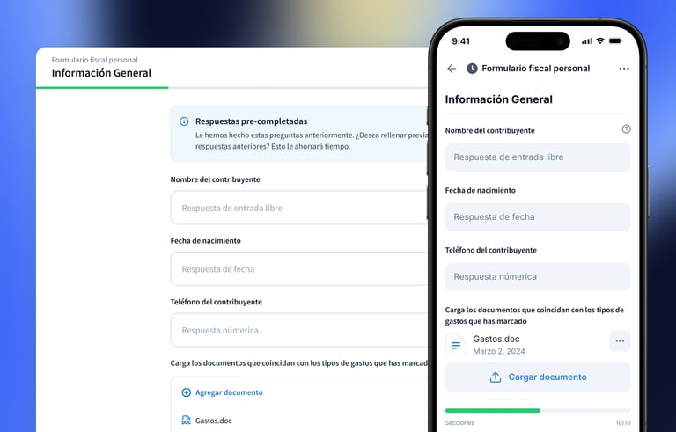Open options menu for Gastos.doc on phone
Image resolution: width=676 pixels, height=432 pixels.
click(620, 341)
